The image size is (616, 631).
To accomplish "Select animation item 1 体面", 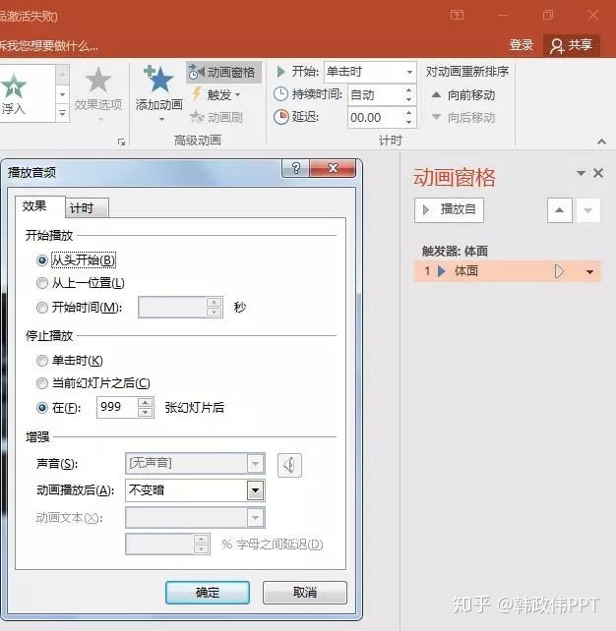I will click(x=508, y=271).
